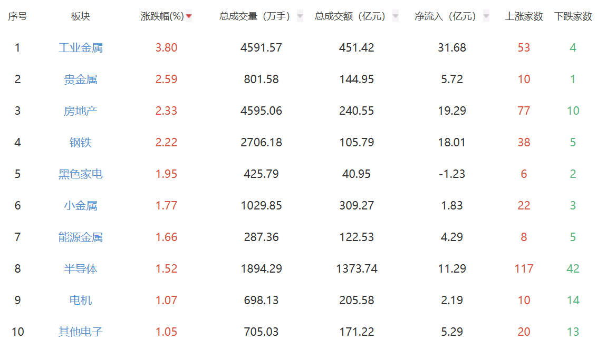
Task: Click the red sort arrow beside 涨跌幅(%)
Action: 189,16
